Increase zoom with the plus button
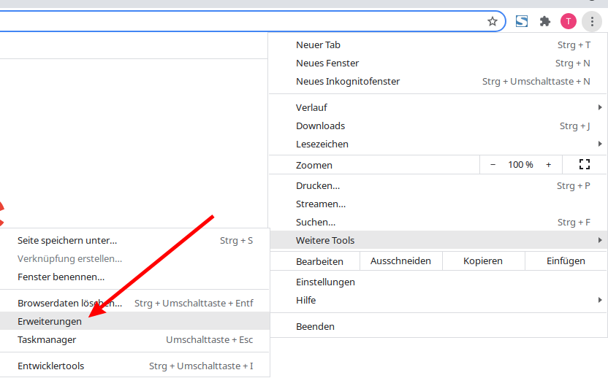Viewport: 608px width, 378px height. point(548,165)
